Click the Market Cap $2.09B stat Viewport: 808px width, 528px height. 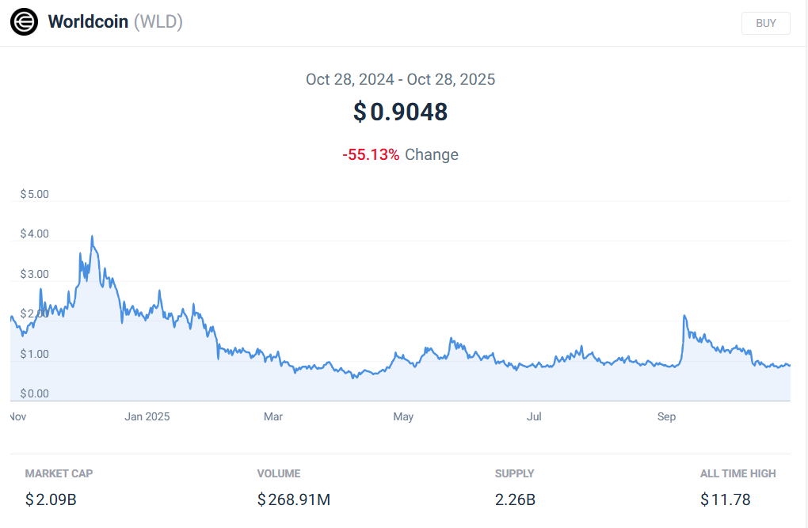51,500
